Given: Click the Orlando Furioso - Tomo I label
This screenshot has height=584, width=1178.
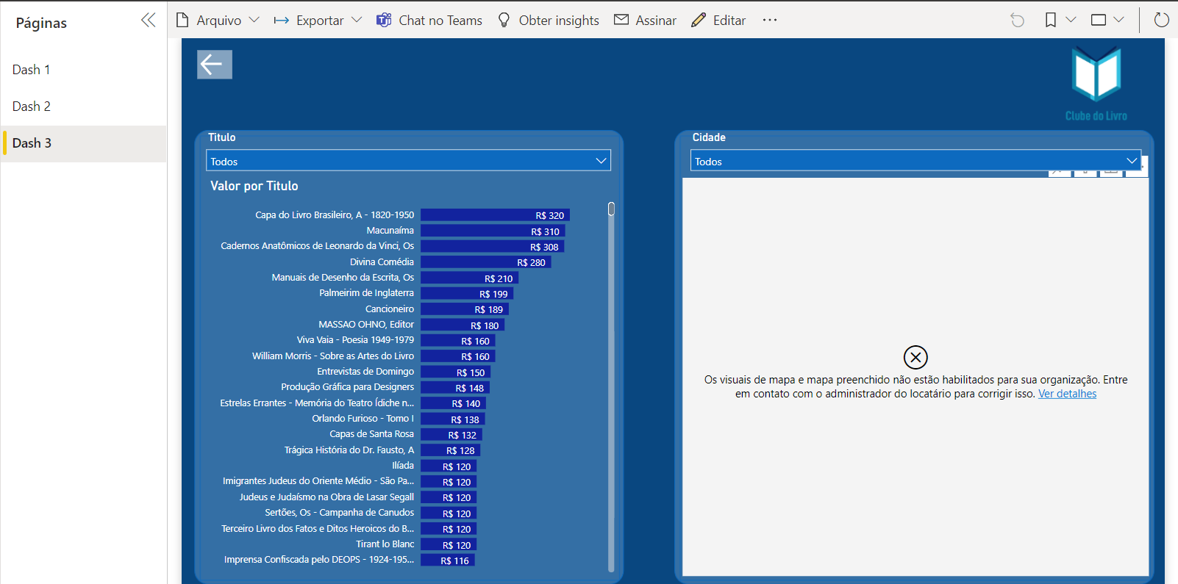Looking at the screenshot, I should pos(363,419).
